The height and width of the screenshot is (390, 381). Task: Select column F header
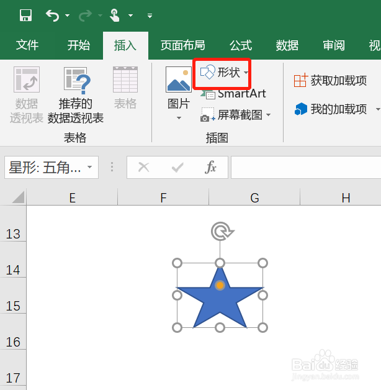click(x=163, y=198)
